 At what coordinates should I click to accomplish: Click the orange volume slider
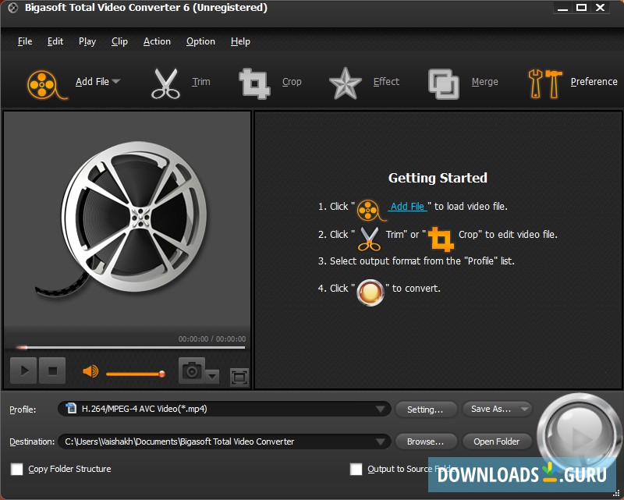click(136, 374)
